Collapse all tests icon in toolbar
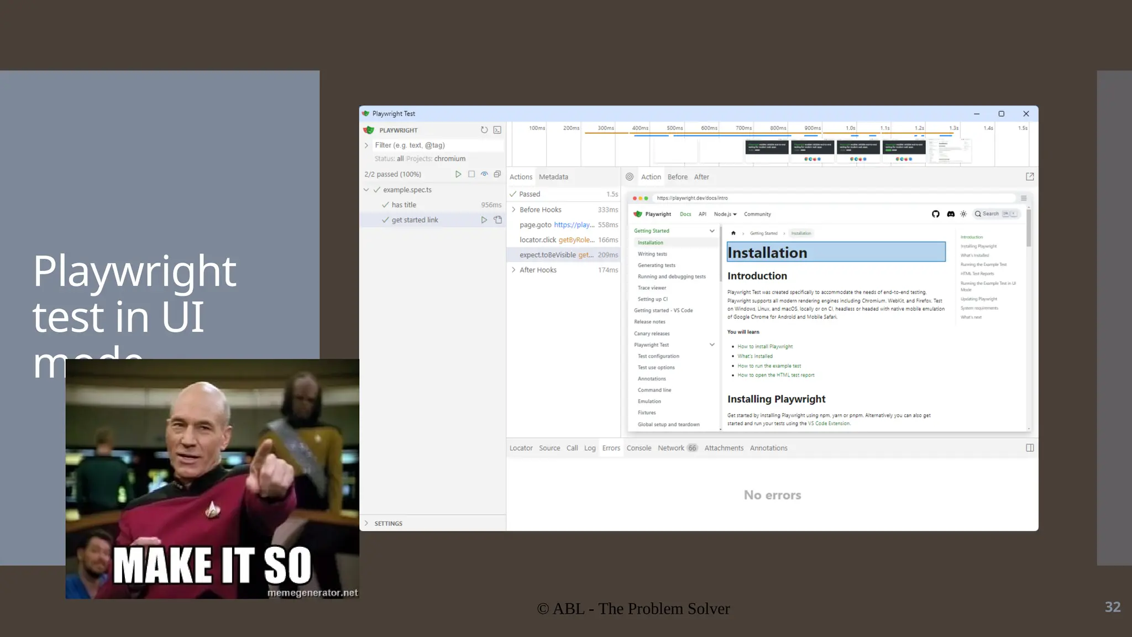This screenshot has height=637, width=1132. 497,174
